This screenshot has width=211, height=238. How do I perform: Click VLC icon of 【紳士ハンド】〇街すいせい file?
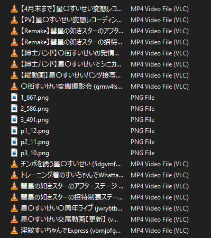(14, 53)
